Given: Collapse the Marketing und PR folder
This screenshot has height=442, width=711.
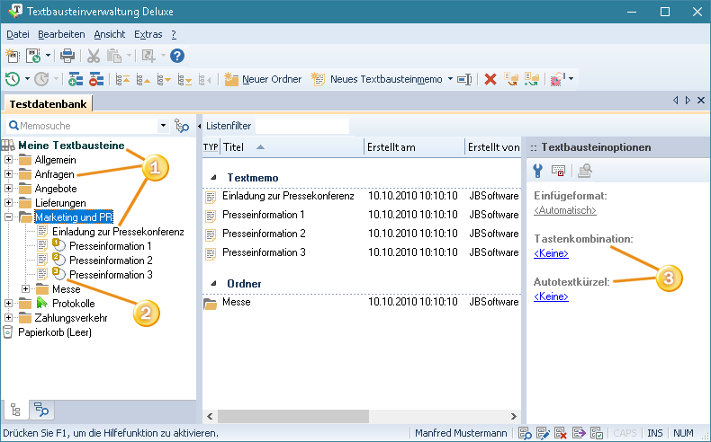Looking at the screenshot, I should (9, 217).
